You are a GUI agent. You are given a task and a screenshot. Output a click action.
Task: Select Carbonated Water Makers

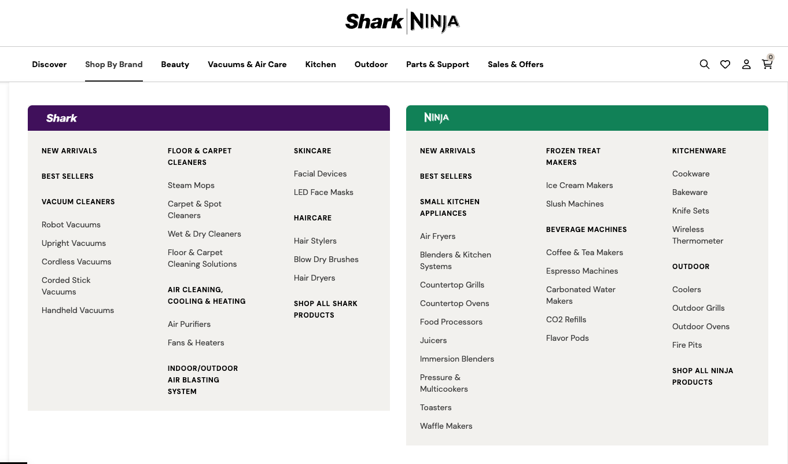pyautogui.click(x=581, y=295)
